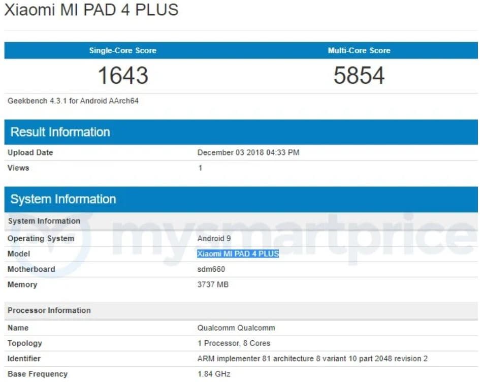Click the 'Multi-Core Score' header

coord(359,50)
